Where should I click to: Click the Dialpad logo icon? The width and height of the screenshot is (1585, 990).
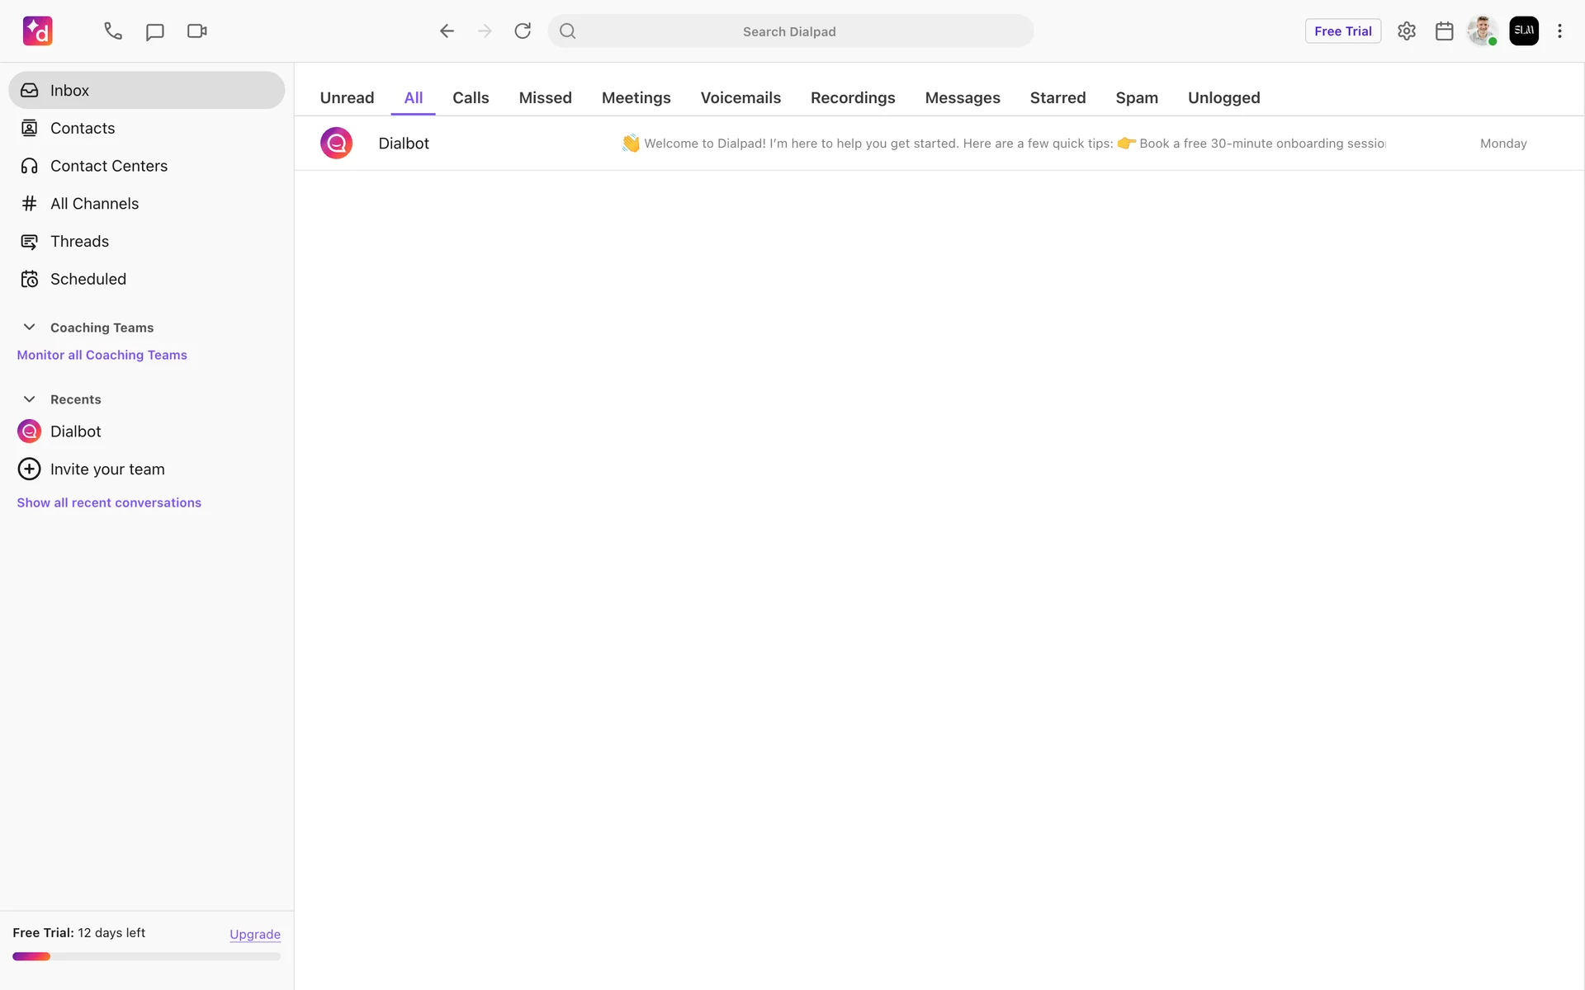pos(38,31)
